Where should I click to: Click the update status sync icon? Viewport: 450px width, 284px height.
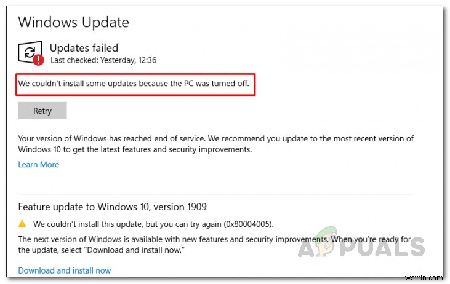30,52
